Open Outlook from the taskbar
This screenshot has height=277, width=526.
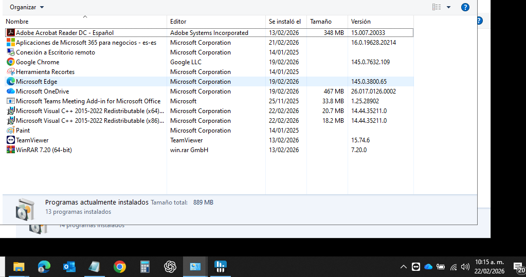click(x=69, y=267)
